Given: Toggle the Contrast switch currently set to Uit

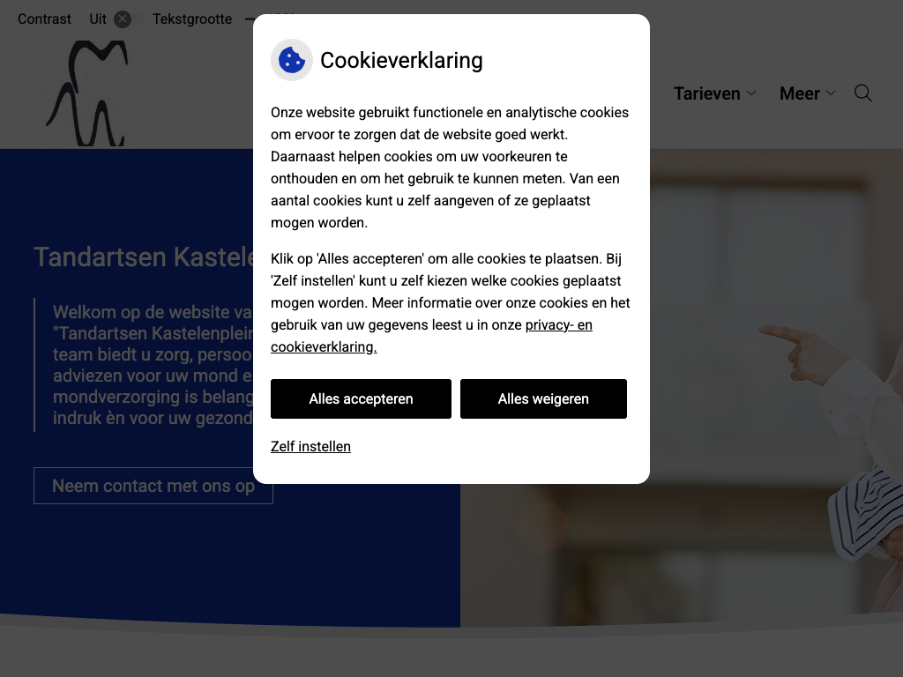Looking at the screenshot, I should coord(128,19).
